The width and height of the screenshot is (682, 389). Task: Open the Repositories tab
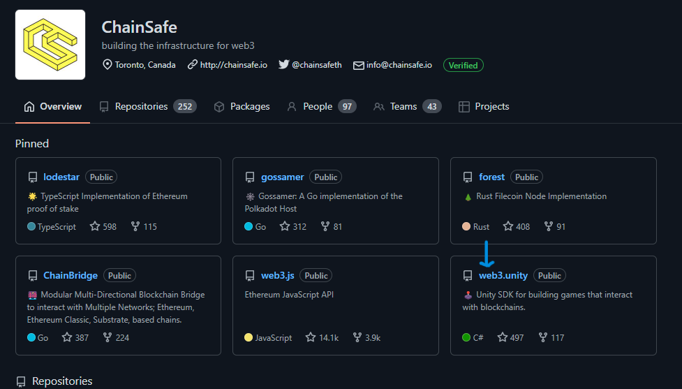click(x=148, y=107)
